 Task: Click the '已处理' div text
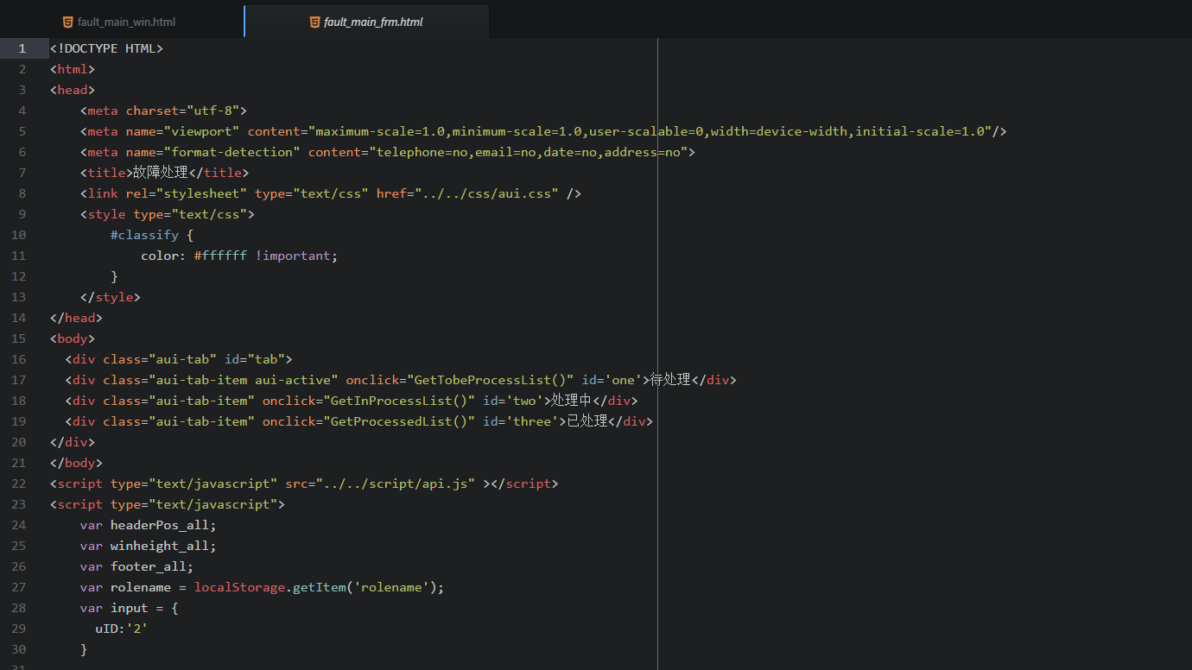[x=587, y=421]
